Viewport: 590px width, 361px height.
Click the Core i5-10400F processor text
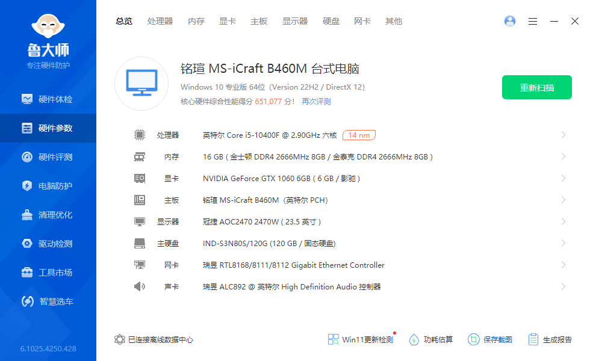[x=270, y=135]
